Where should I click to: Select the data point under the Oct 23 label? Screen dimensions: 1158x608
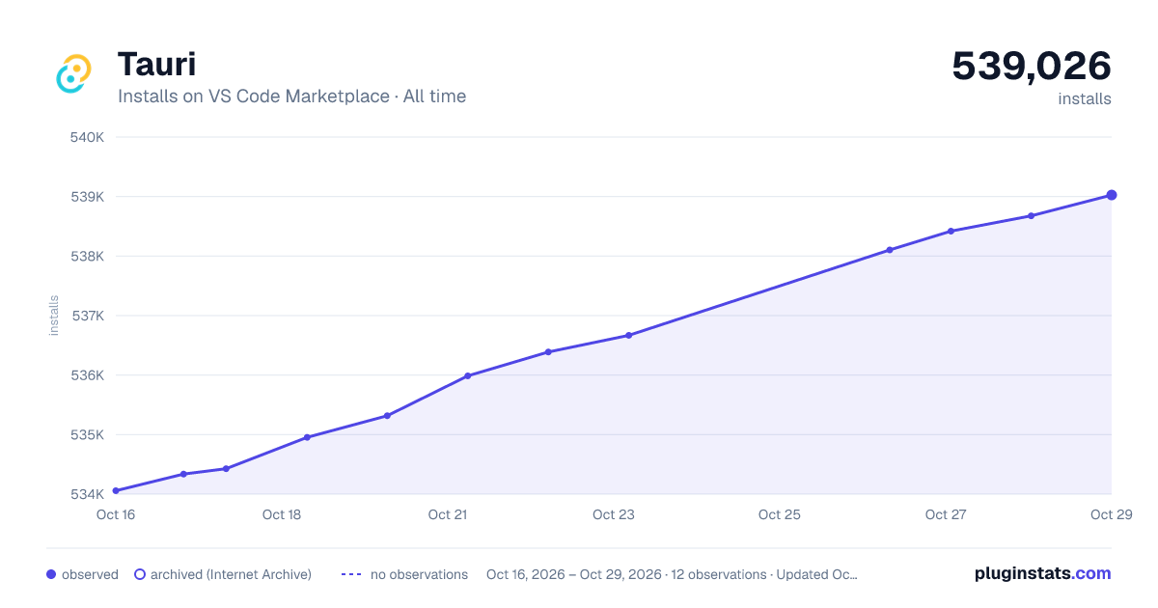point(628,336)
